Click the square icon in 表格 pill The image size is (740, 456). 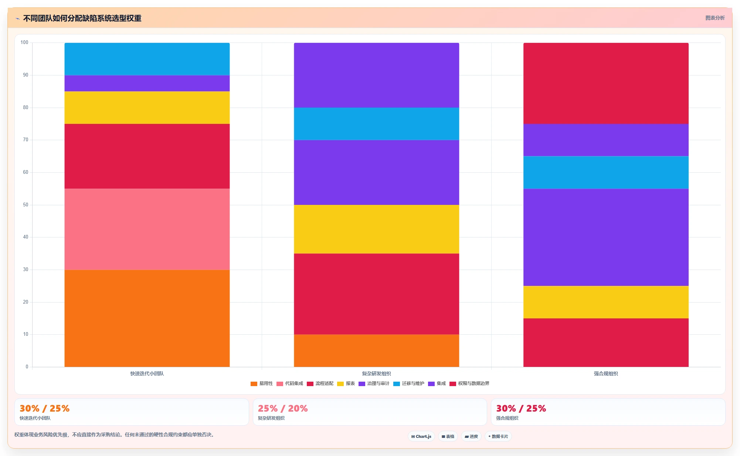tap(443, 436)
